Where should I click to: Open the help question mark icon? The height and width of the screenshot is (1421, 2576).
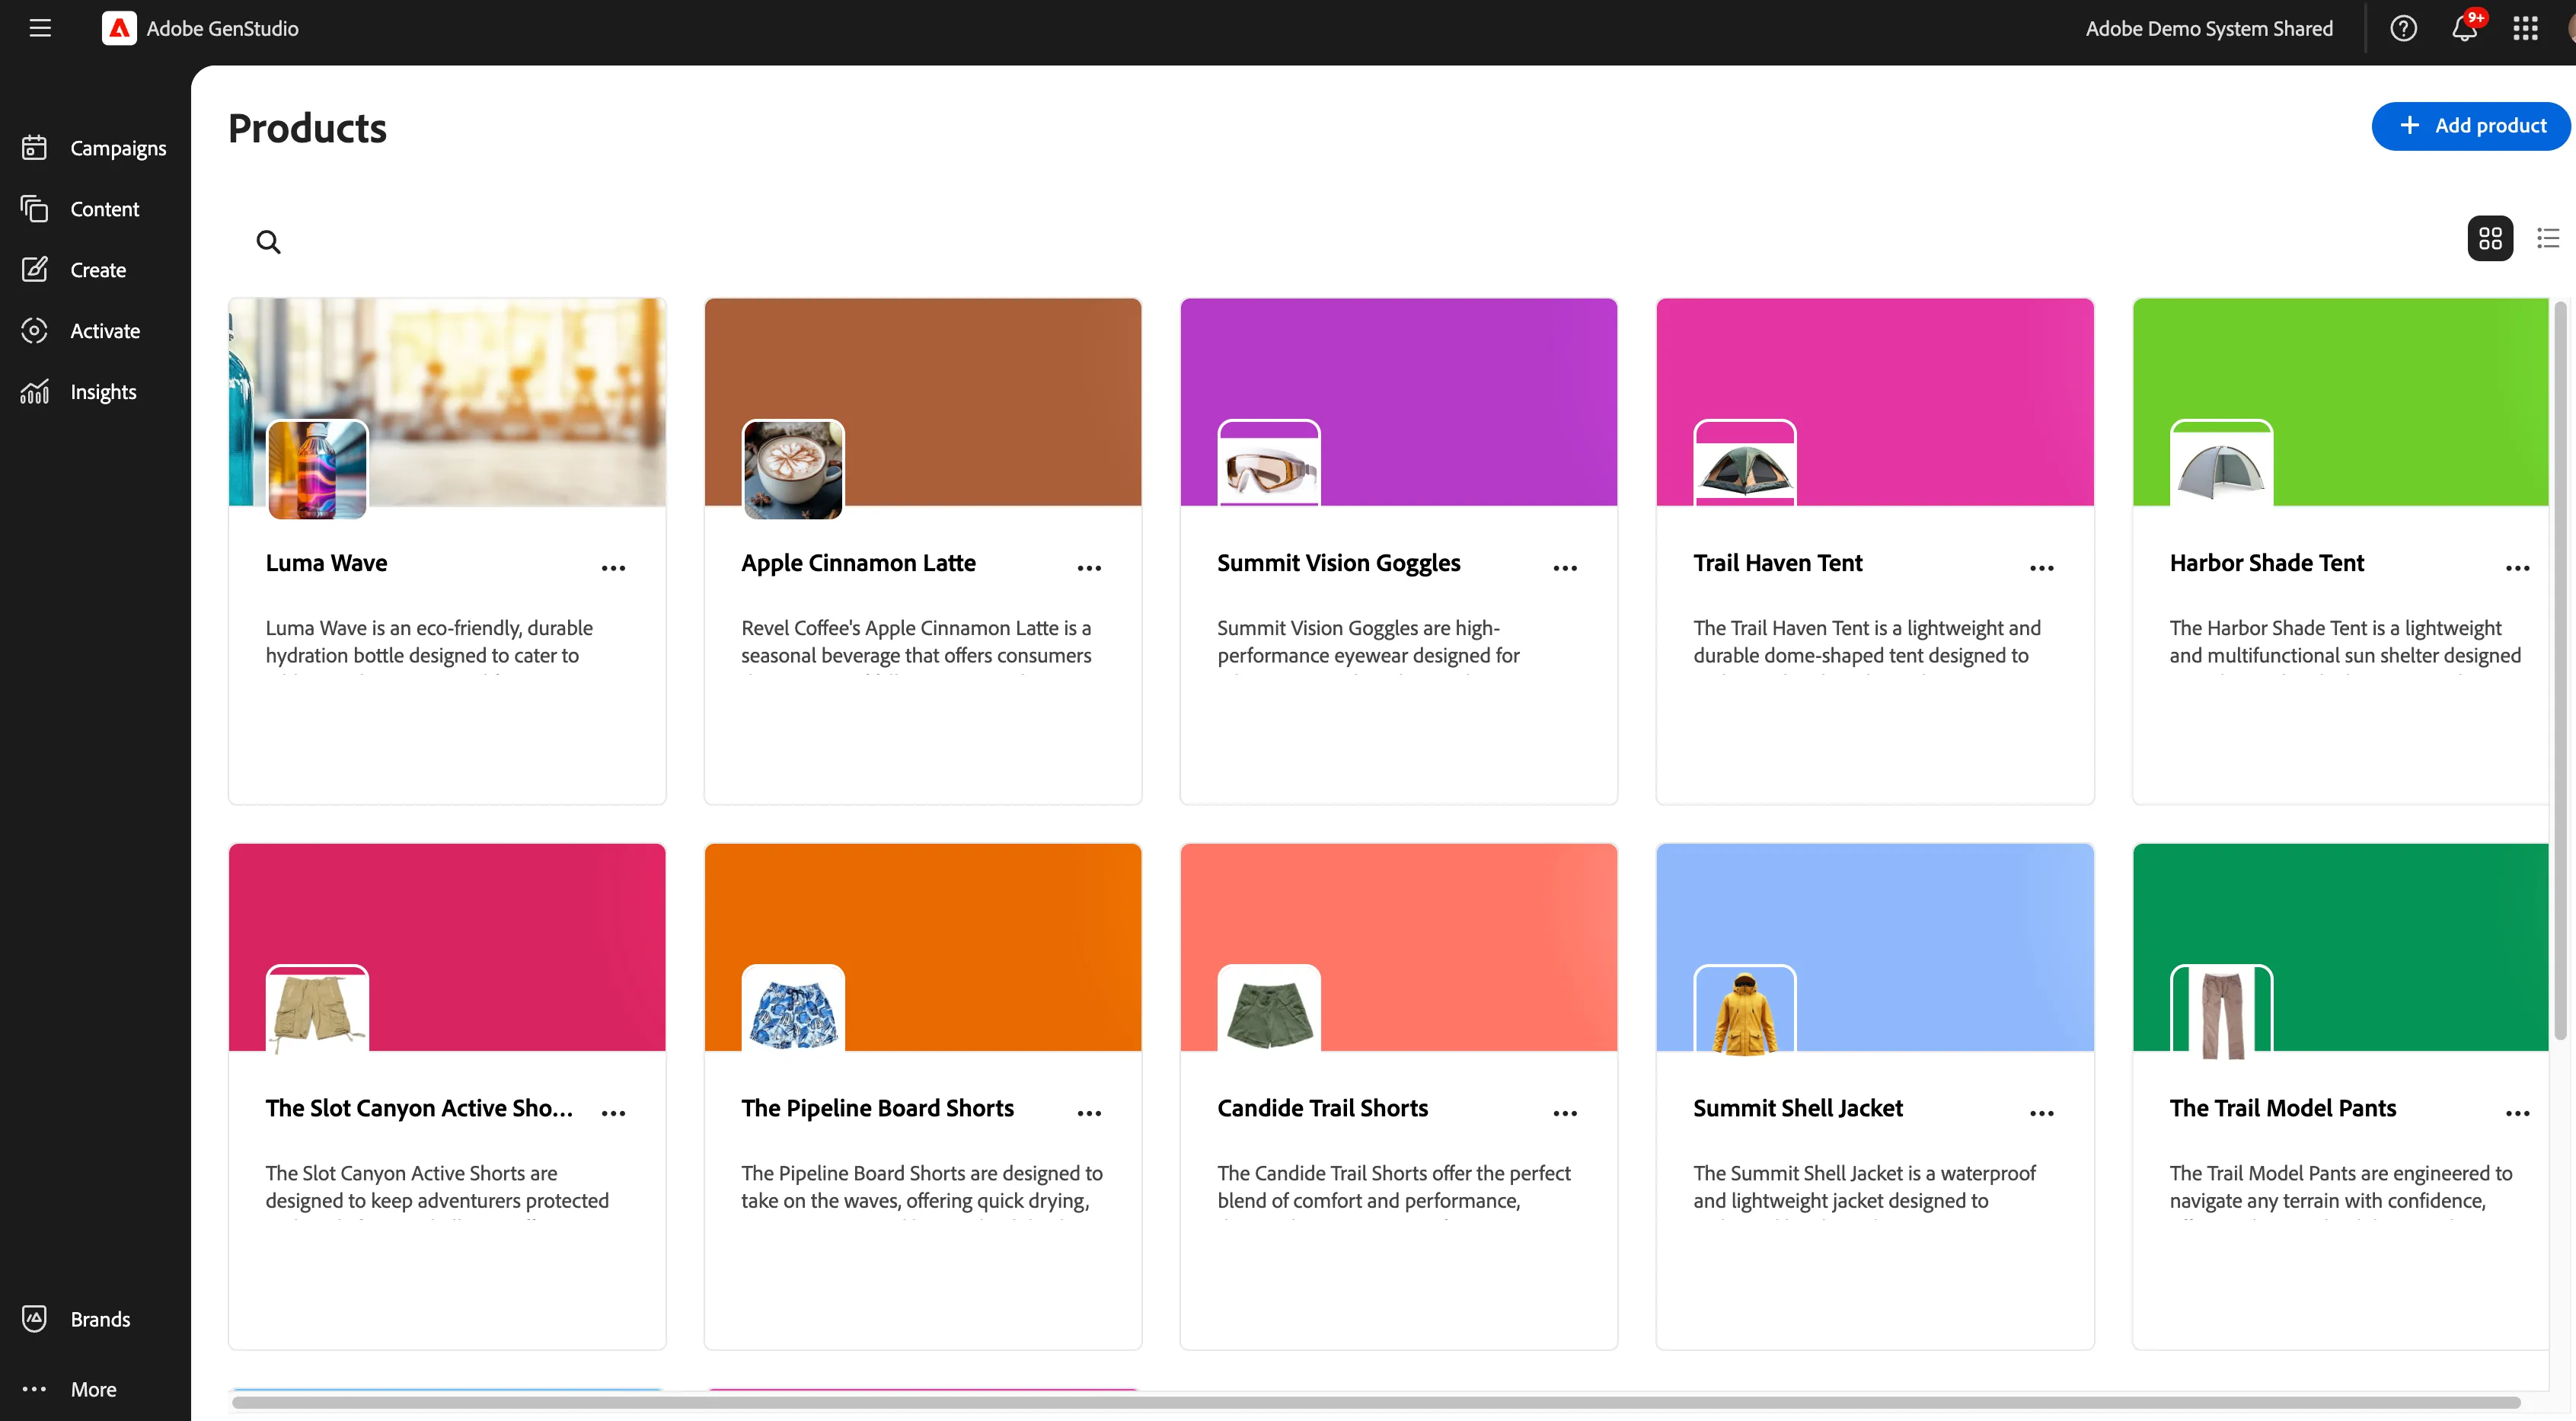pyautogui.click(x=2403, y=28)
